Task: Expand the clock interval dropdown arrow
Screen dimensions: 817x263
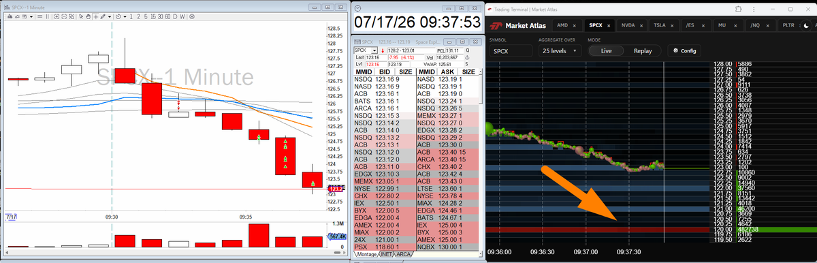Action: 125,17
